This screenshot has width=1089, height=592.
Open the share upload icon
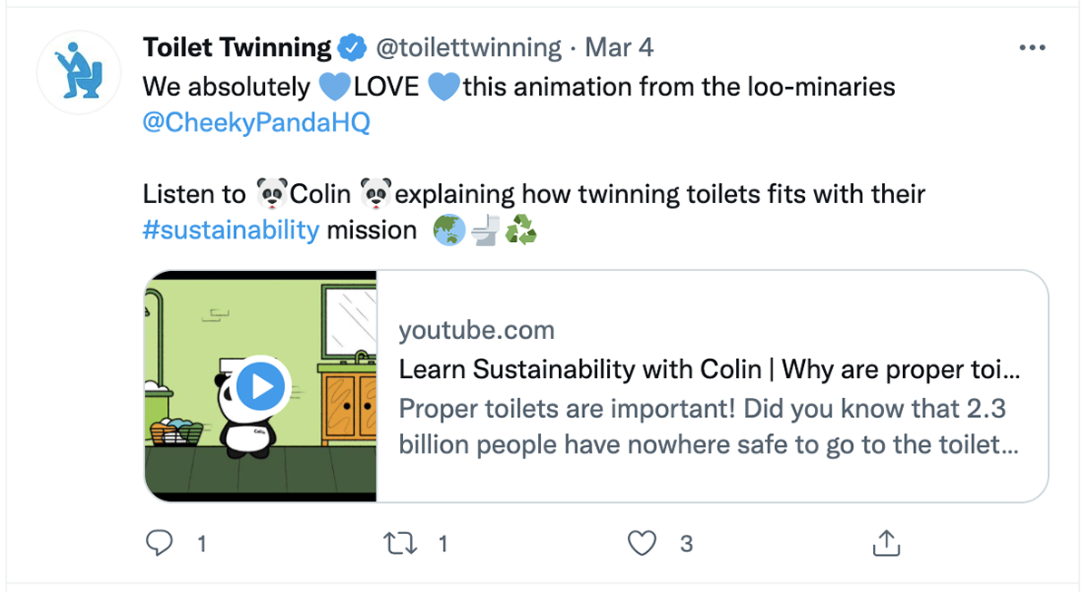886,543
